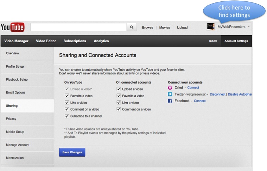Viewport: 267px width, 171px height.
Task: Click the search magnifier button
Action: pyautogui.click(x=132, y=27)
